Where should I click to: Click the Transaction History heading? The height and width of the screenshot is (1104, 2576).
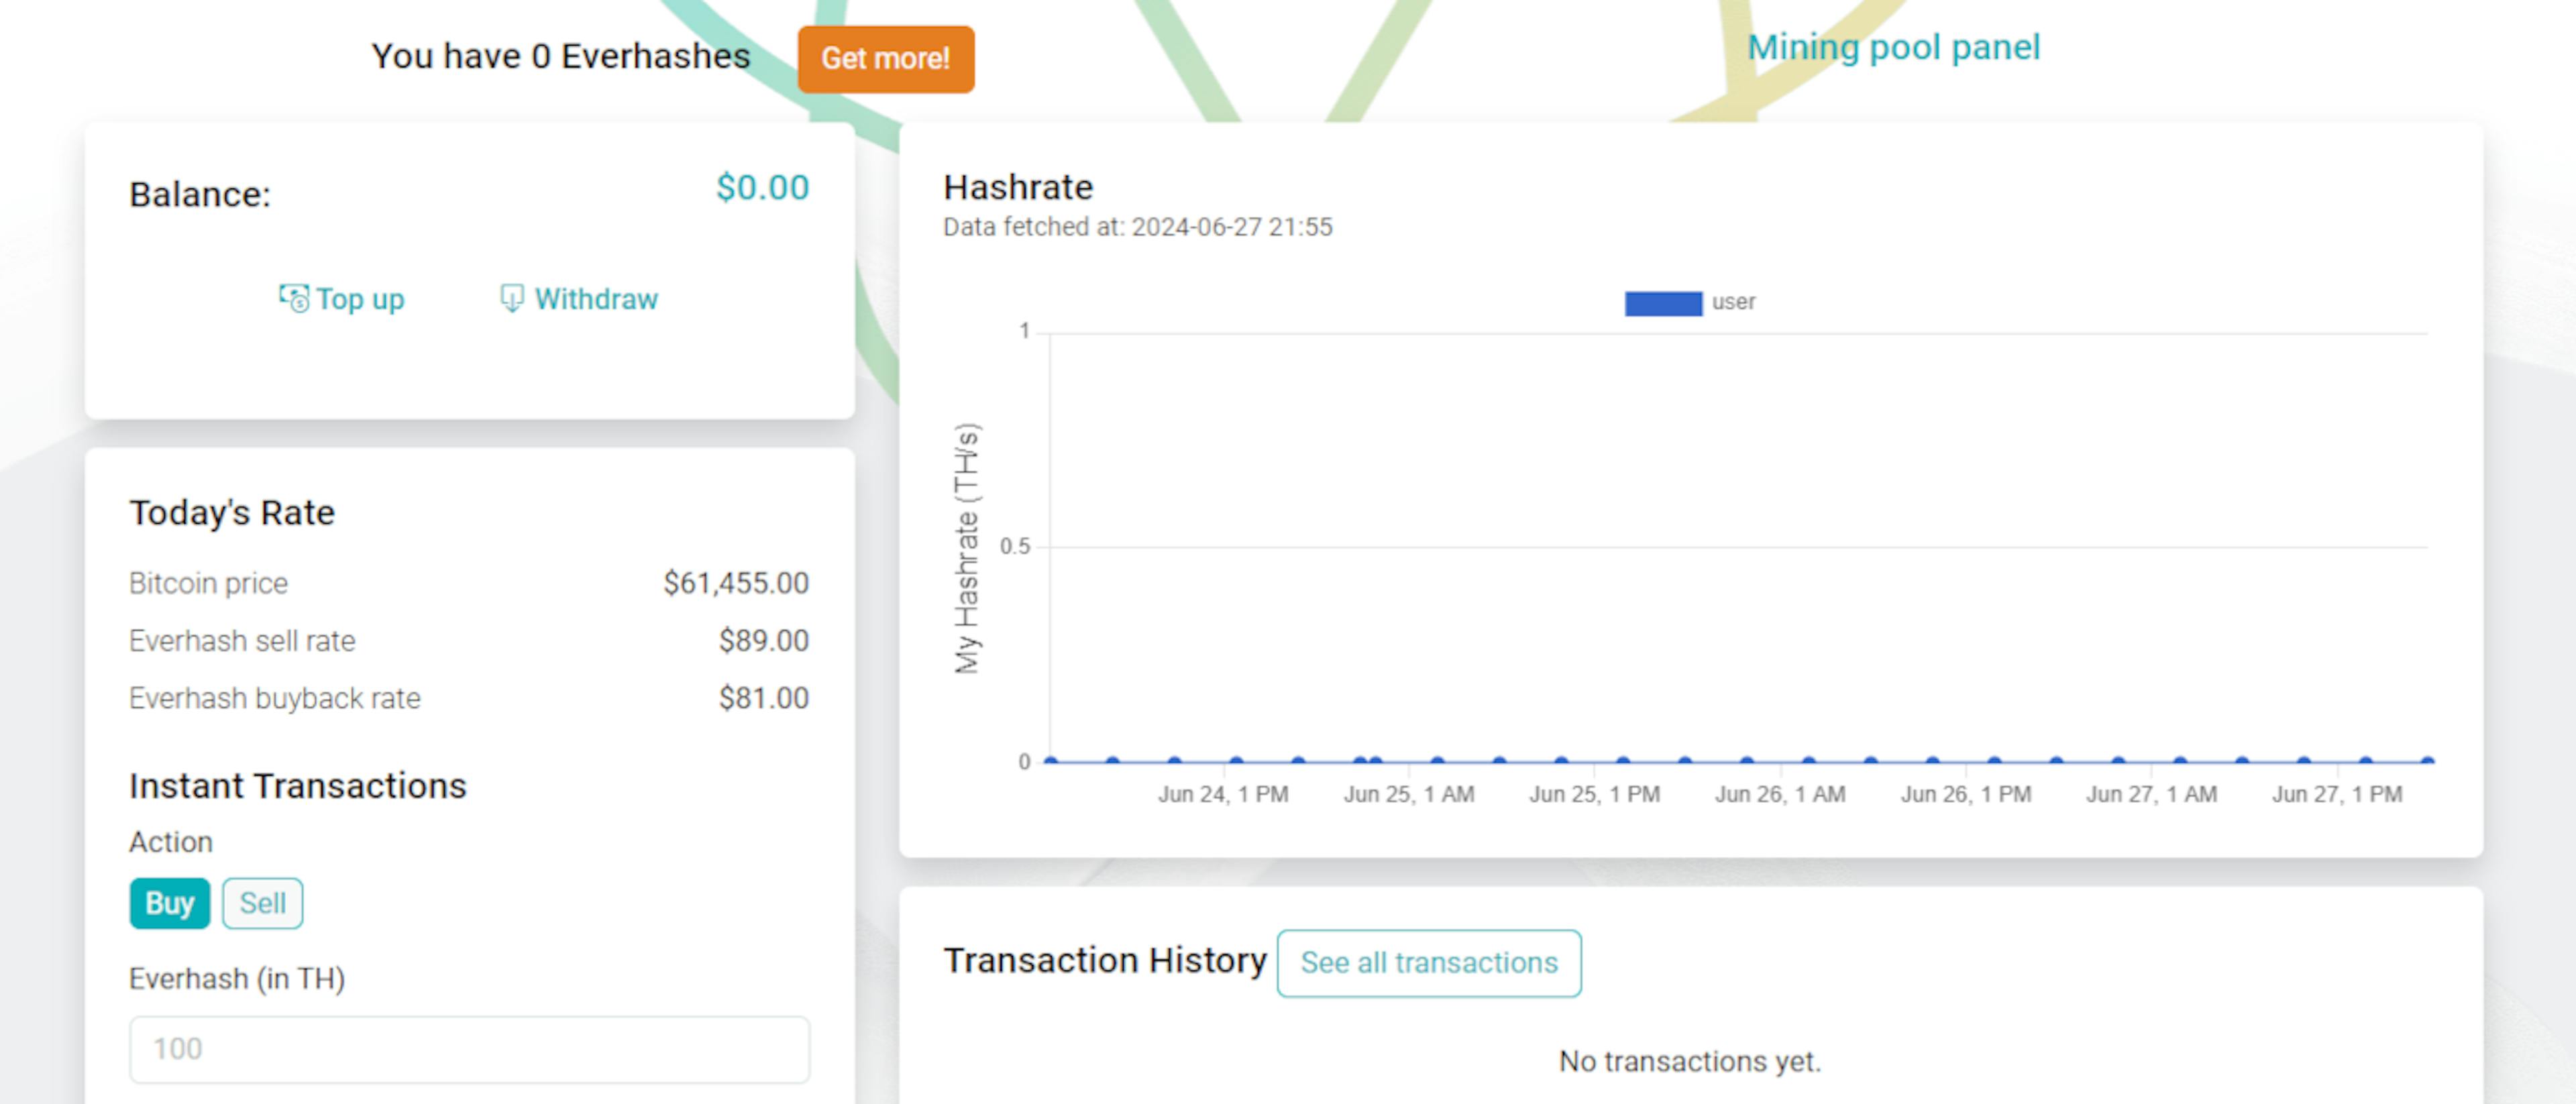coord(1105,960)
